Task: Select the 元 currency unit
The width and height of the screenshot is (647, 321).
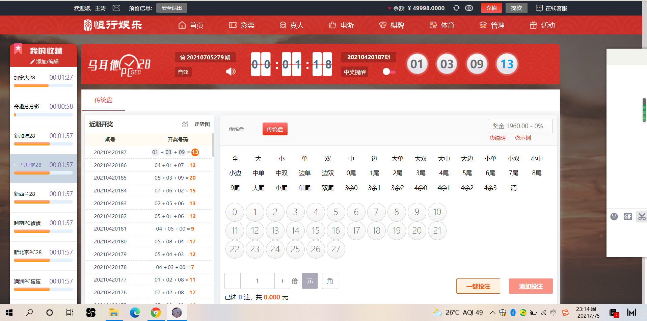Action: pos(309,281)
